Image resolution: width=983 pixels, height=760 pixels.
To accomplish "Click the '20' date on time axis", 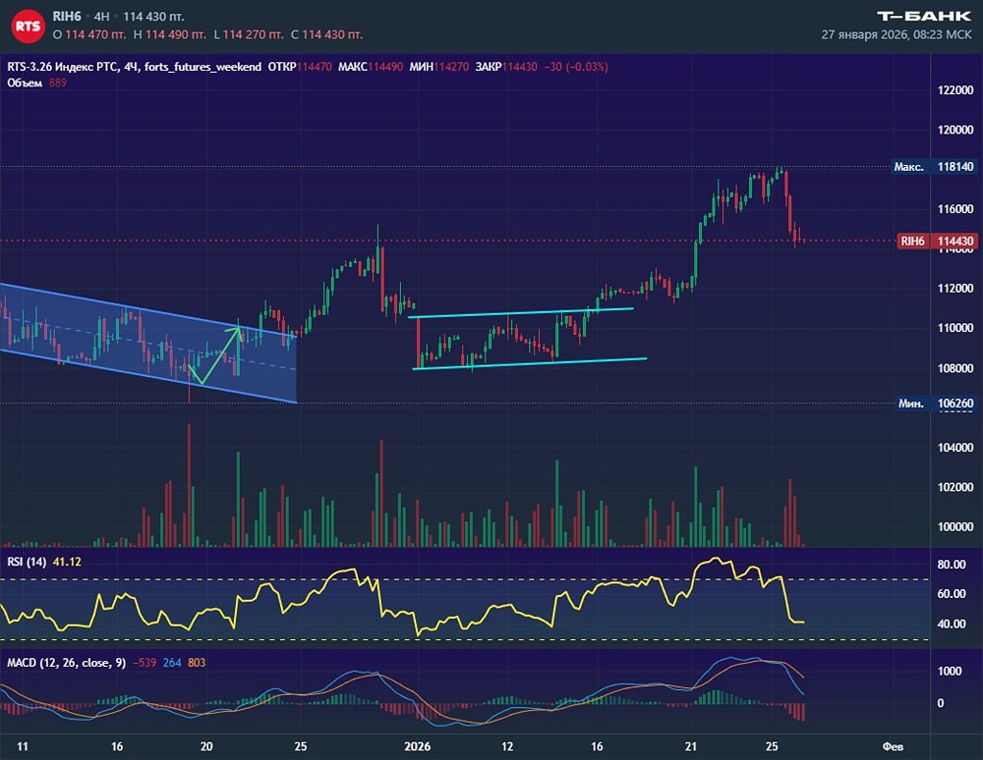I will (206, 746).
